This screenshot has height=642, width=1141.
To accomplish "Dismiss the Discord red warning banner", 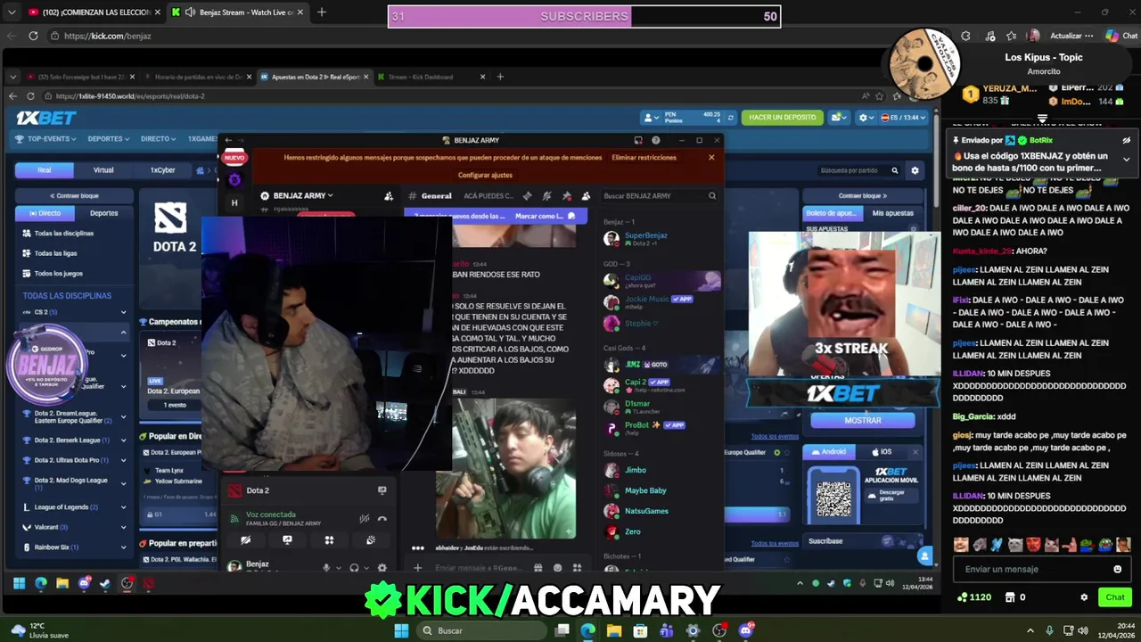I will (x=711, y=158).
